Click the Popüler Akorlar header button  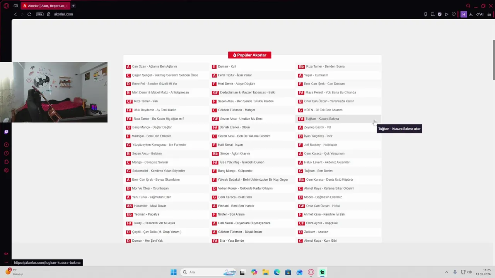[249, 55]
